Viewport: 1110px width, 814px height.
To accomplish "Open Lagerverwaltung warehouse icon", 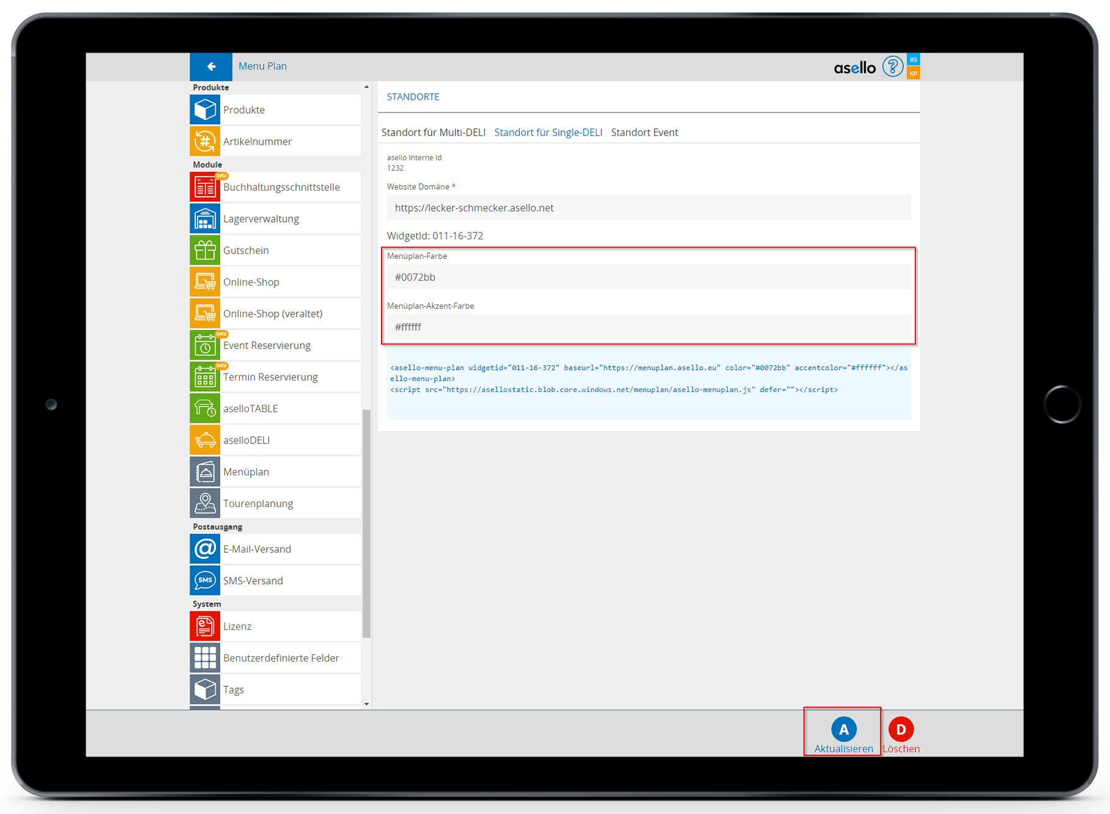I will 205,219.
